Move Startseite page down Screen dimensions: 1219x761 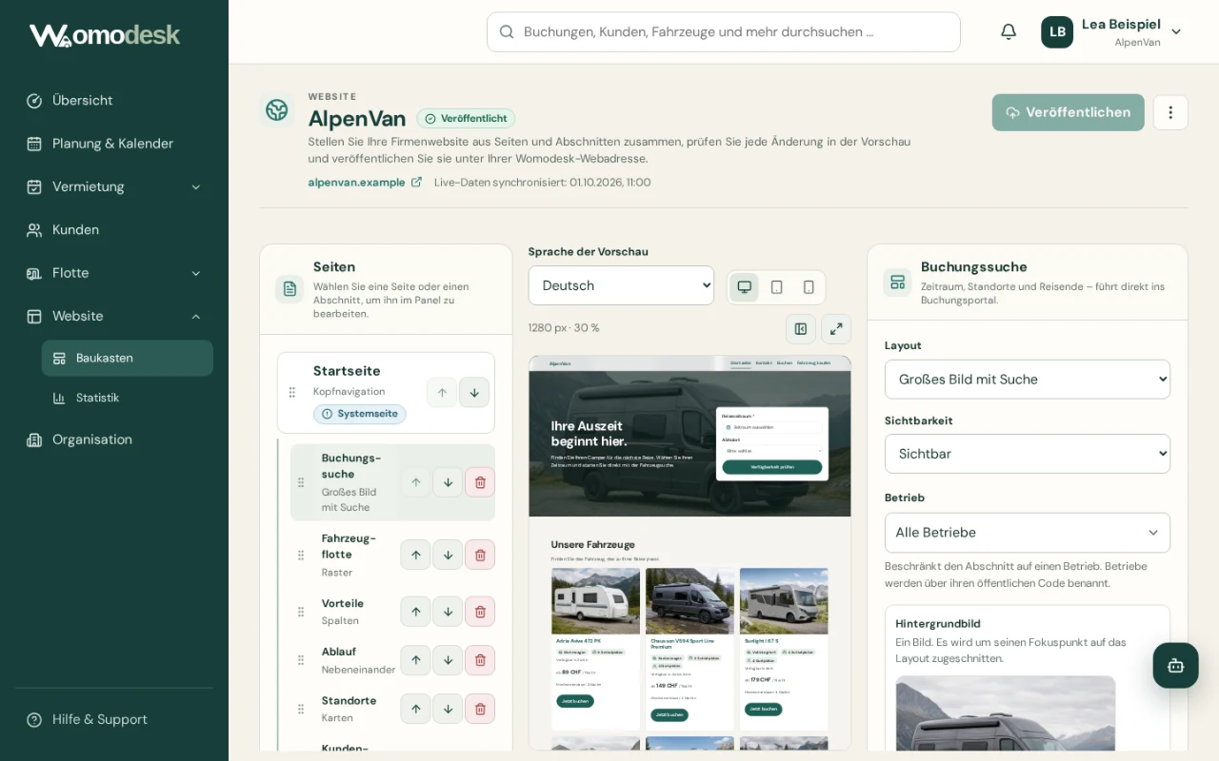click(x=474, y=393)
